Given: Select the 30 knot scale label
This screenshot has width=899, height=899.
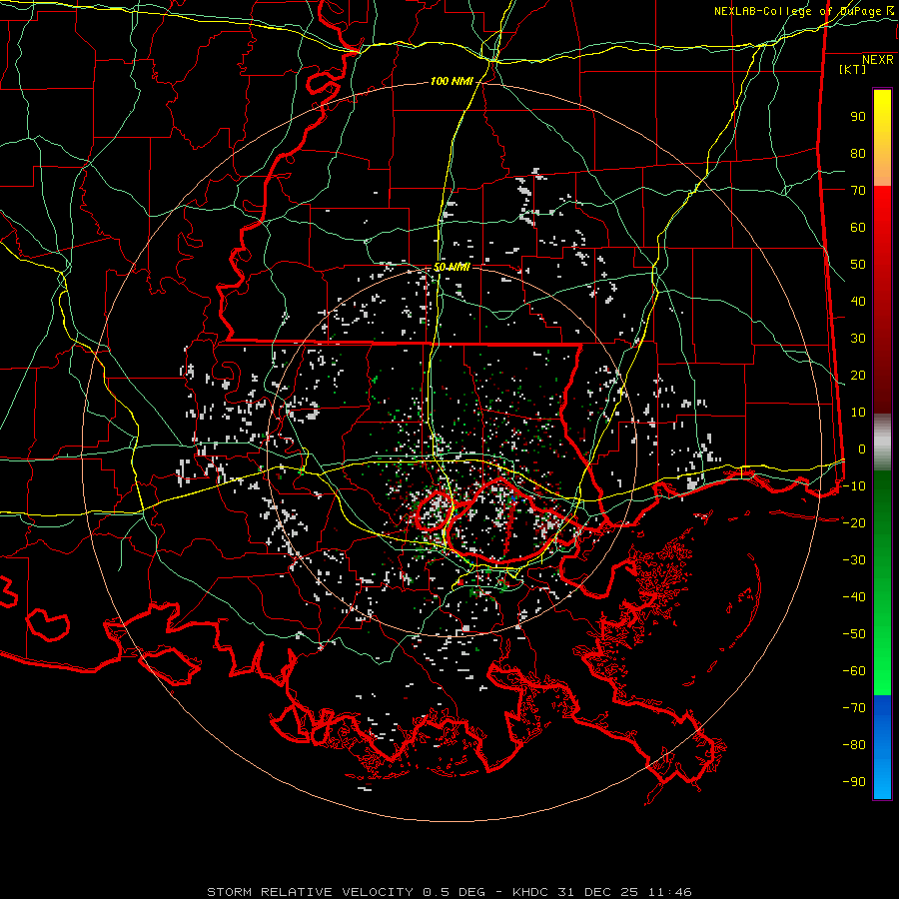Looking at the screenshot, I should (x=858, y=339).
